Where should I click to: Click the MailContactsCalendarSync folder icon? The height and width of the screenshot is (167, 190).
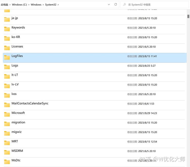pos(7,105)
